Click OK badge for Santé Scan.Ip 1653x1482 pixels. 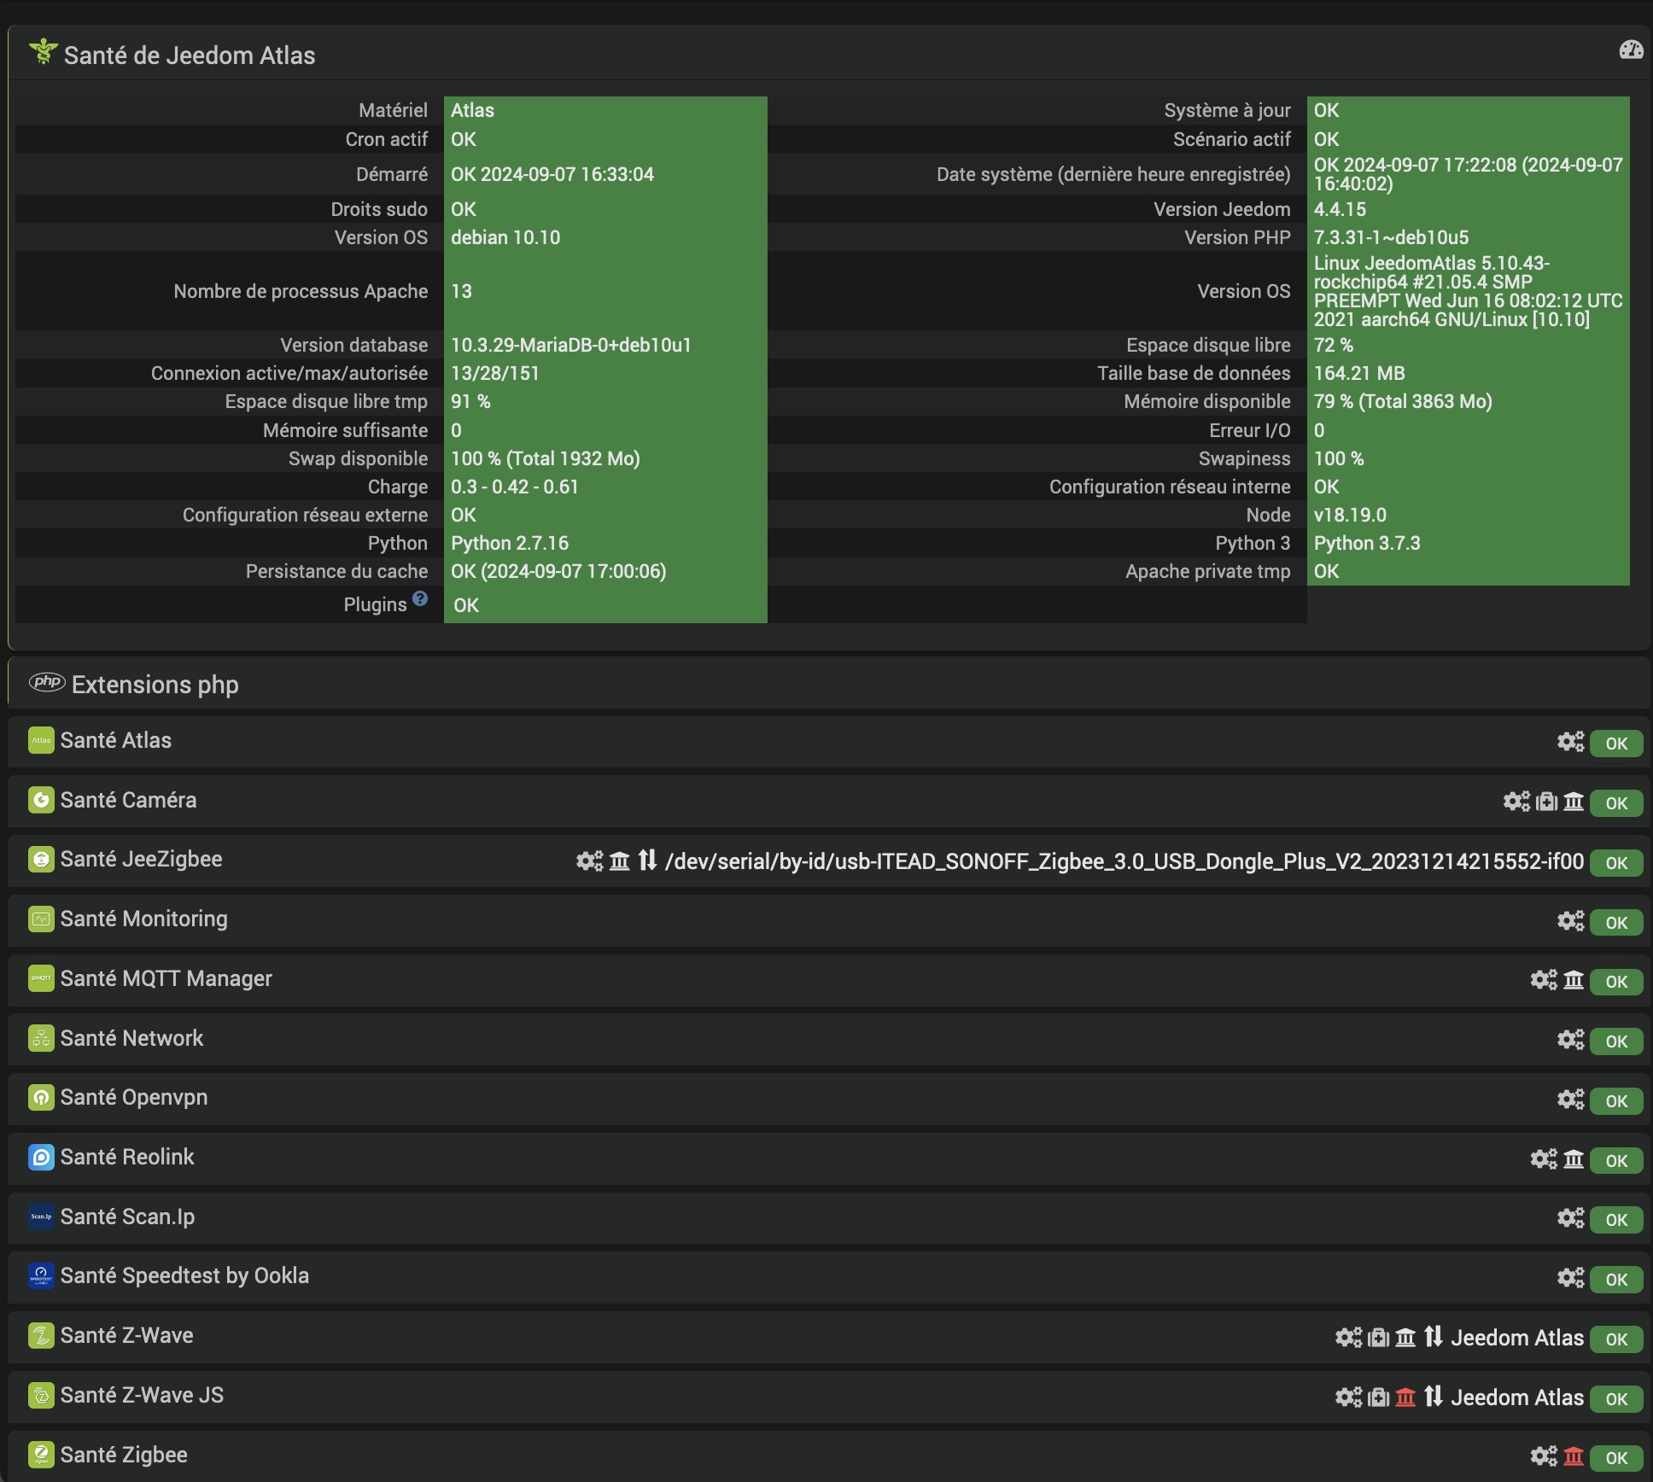coord(1615,1220)
